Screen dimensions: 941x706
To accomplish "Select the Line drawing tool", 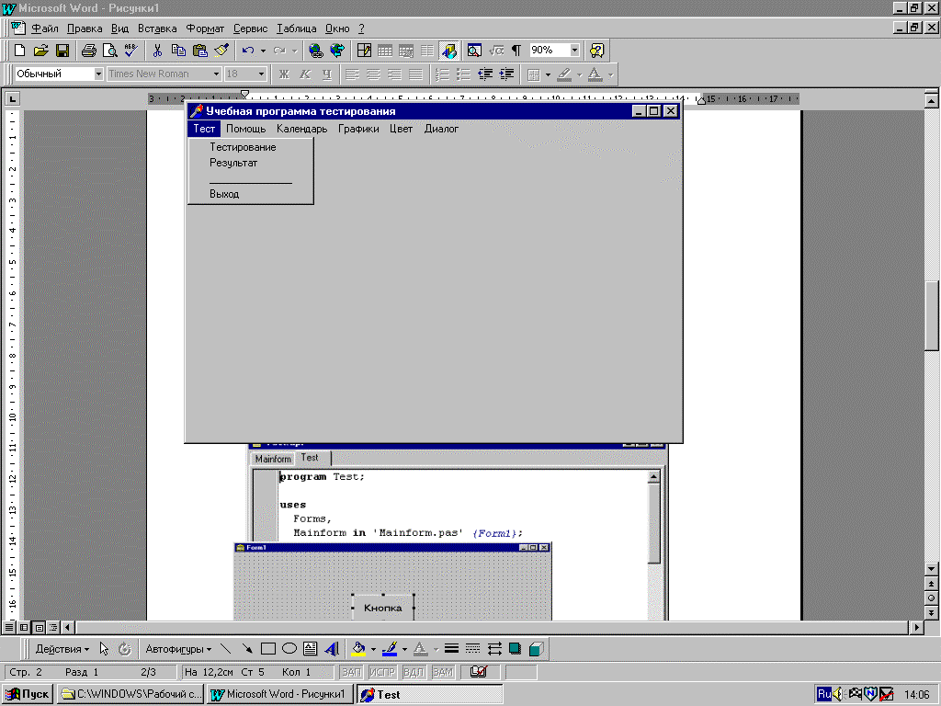I will (x=226, y=649).
